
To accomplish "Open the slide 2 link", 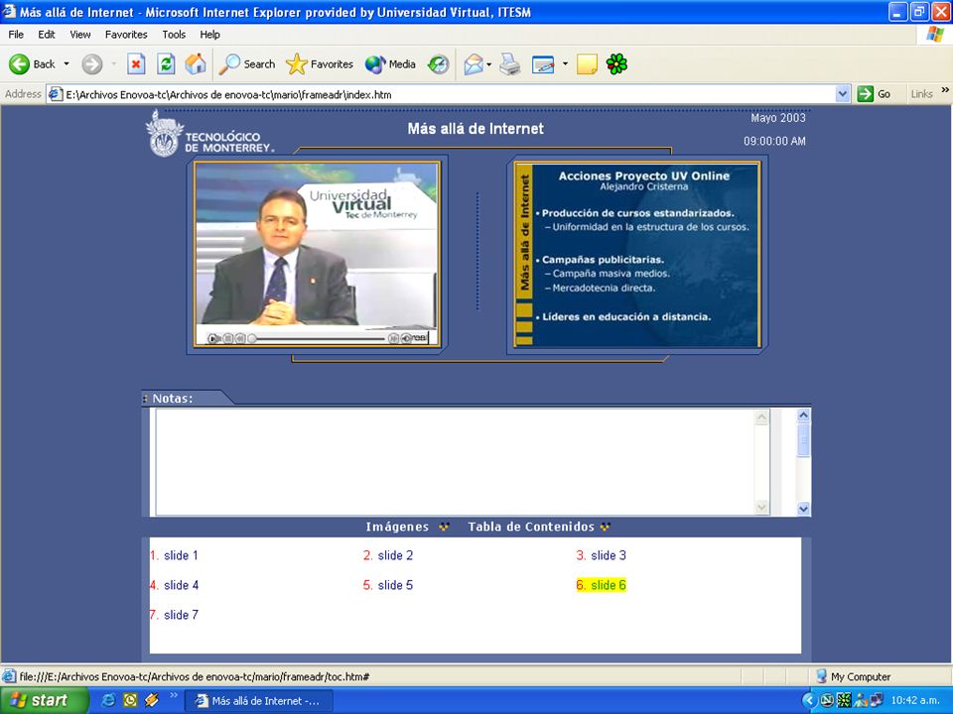I will [395, 555].
